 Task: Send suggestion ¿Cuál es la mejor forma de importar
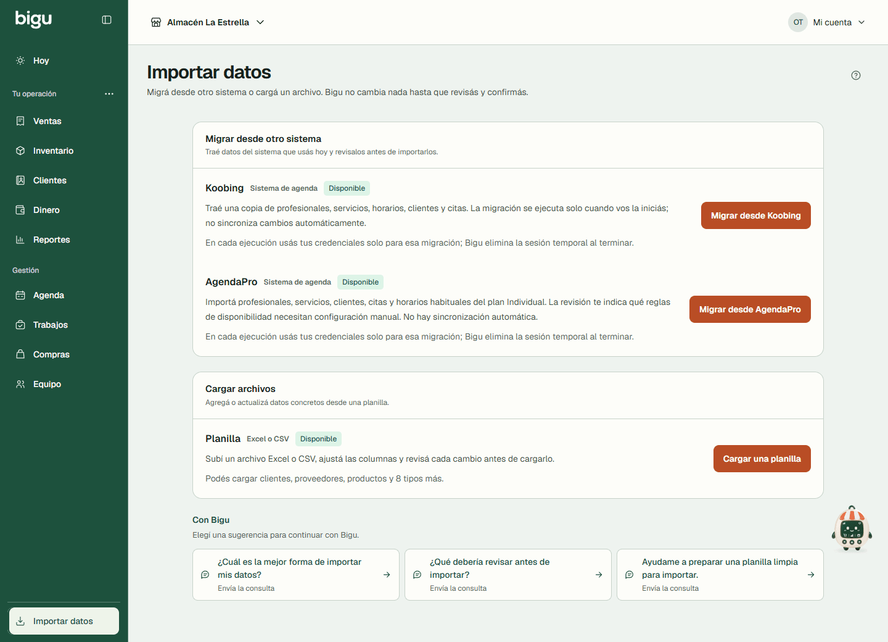(x=296, y=575)
